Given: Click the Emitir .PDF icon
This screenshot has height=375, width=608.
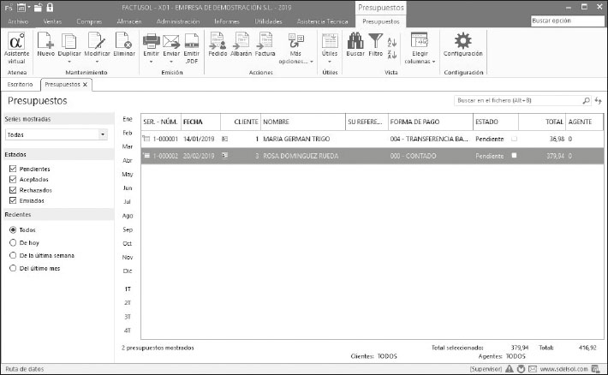Looking at the screenshot, I should pyautogui.click(x=191, y=41).
